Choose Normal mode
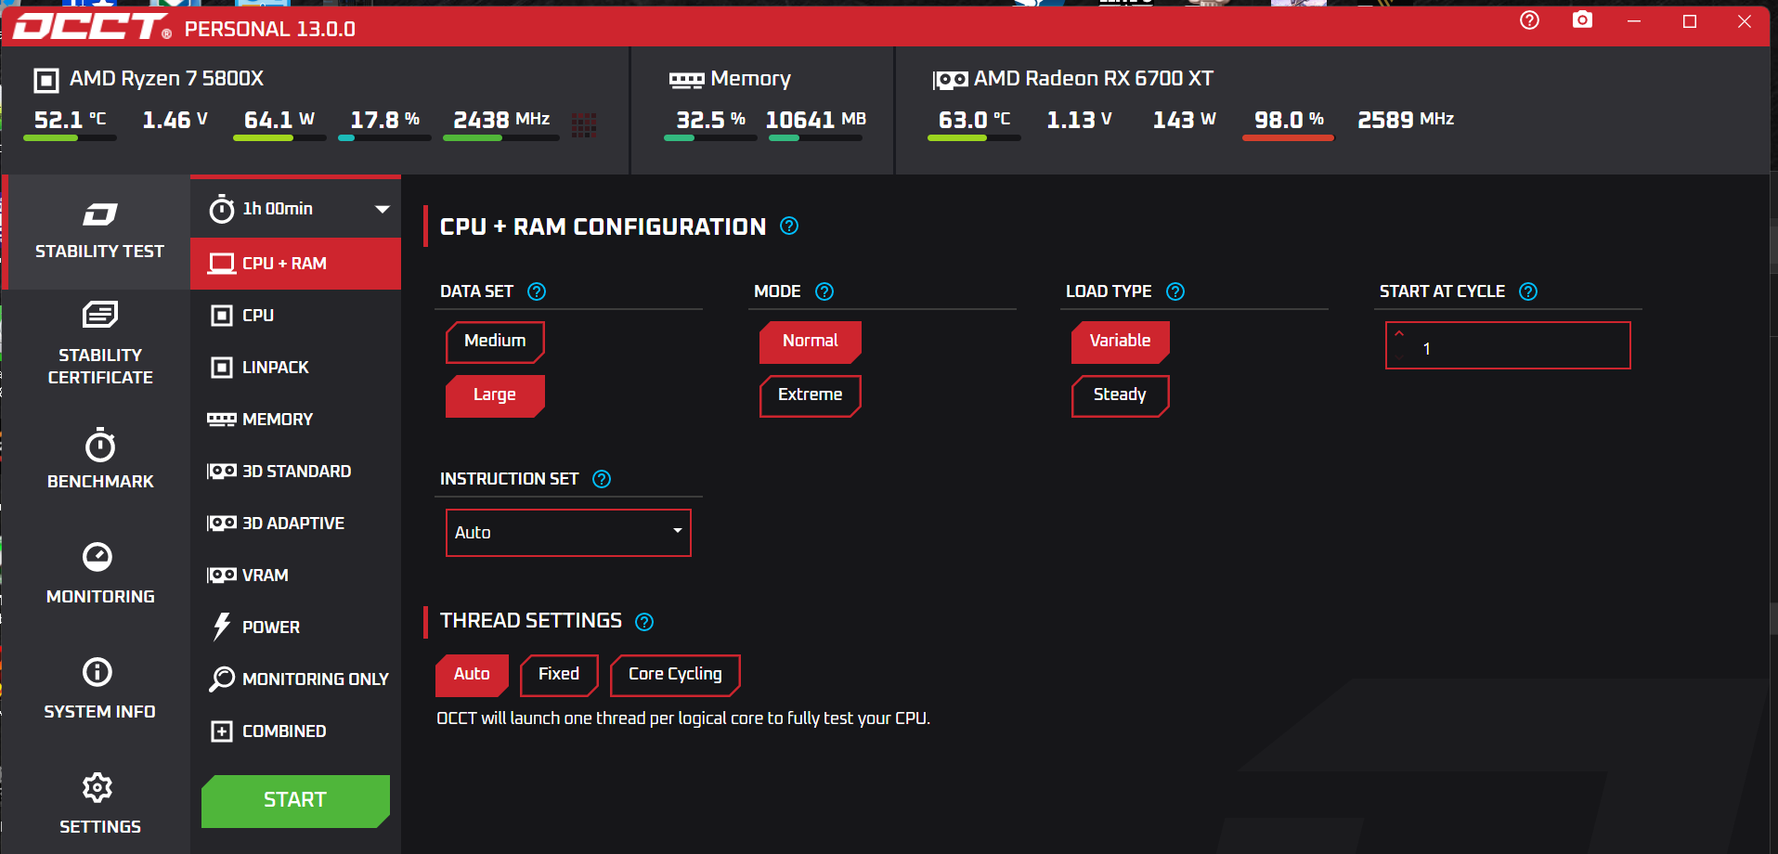Image resolution: width=1778 pixels, height=854 pixels. tap(810, 342)
